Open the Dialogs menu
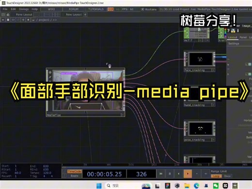 pyautogui.click(x=24, y=9)
